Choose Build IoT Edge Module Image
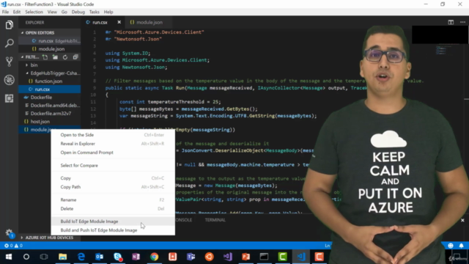469x264 pixels. pos(113,221)
